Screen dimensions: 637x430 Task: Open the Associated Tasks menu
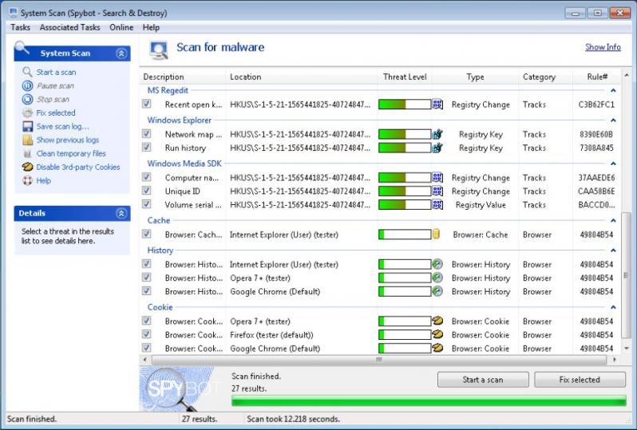click(x=70, y=27)
